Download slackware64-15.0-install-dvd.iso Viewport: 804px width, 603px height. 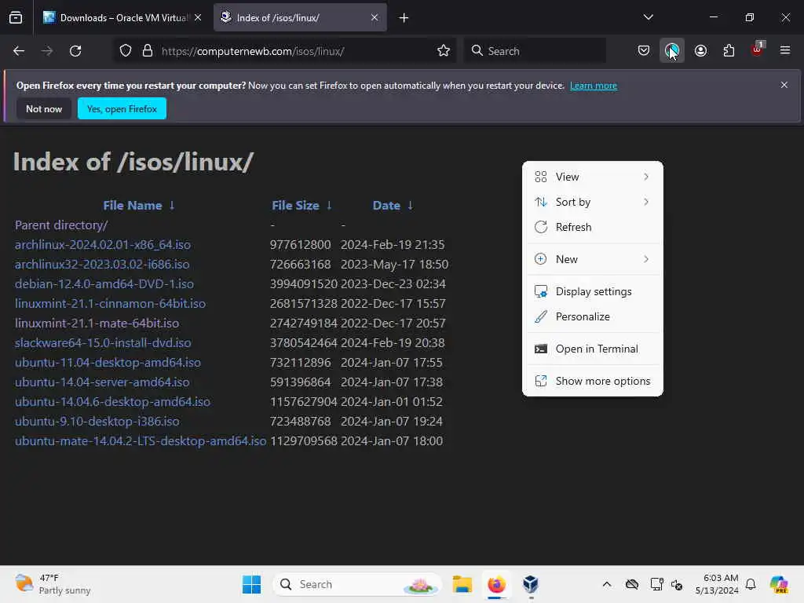[103, 342]
